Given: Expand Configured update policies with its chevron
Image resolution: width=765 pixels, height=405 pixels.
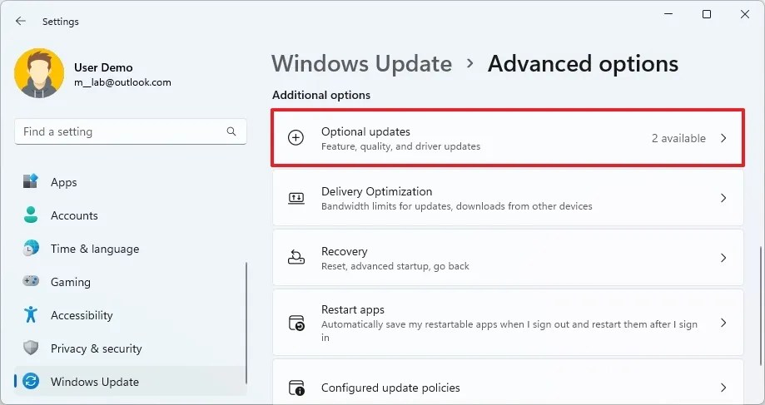Looking at the screenshot, I should pyautogui.click(x=723, y=388).
